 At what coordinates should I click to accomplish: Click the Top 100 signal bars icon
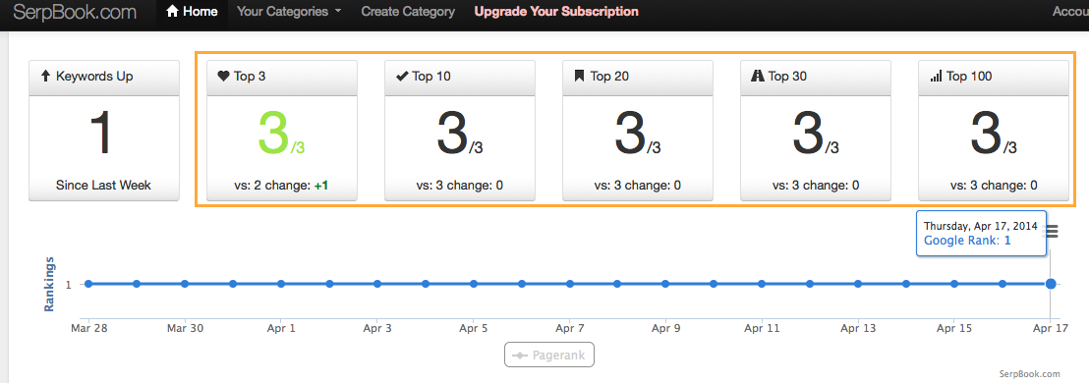click(936, 77)
